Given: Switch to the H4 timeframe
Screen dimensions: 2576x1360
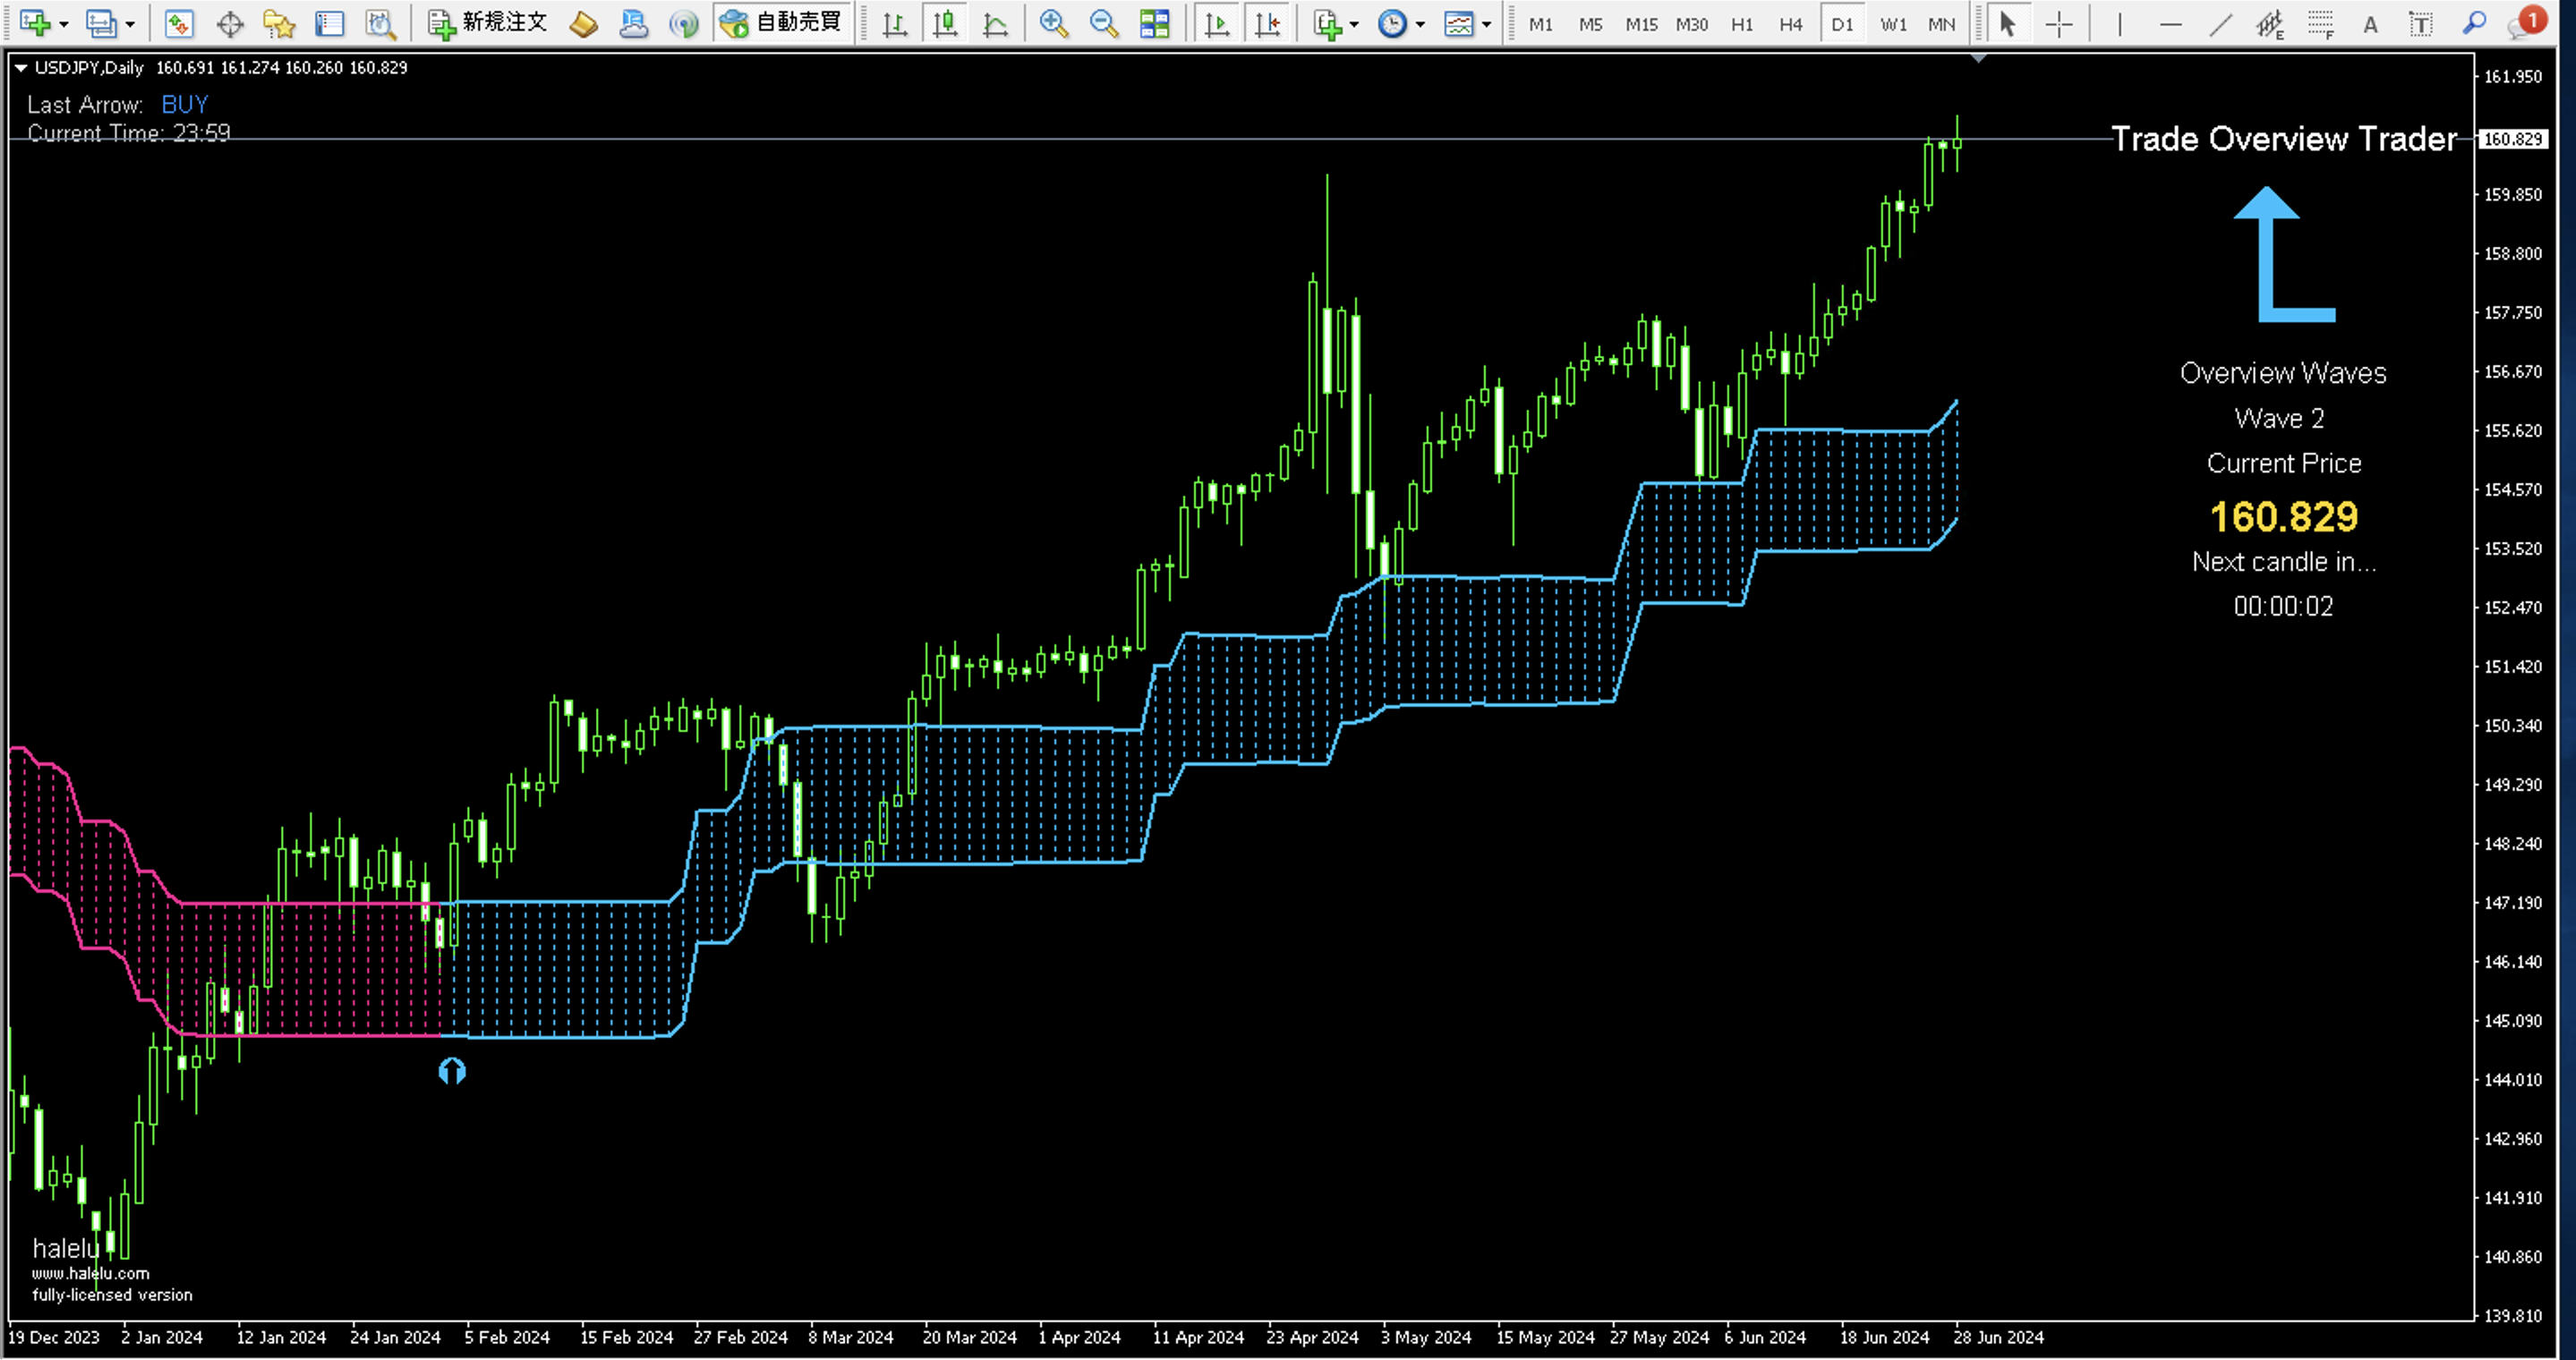Looking at the screenshot, I should (1791, 24).
